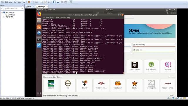Open VMware Help menu
This screenshot has width=188, height=106.
(23, 2)
